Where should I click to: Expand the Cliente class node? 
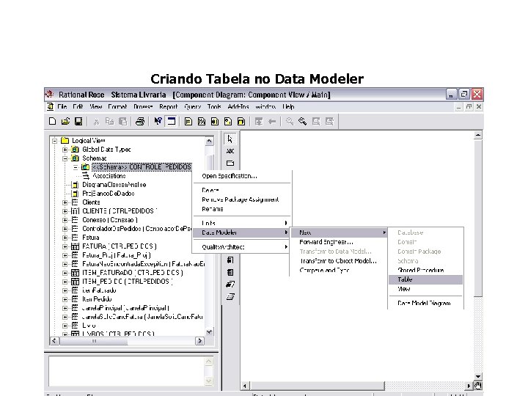[65, 202]
